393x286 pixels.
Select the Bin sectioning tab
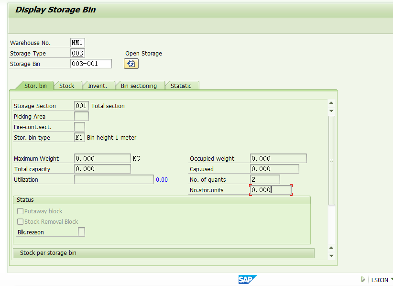139,86
